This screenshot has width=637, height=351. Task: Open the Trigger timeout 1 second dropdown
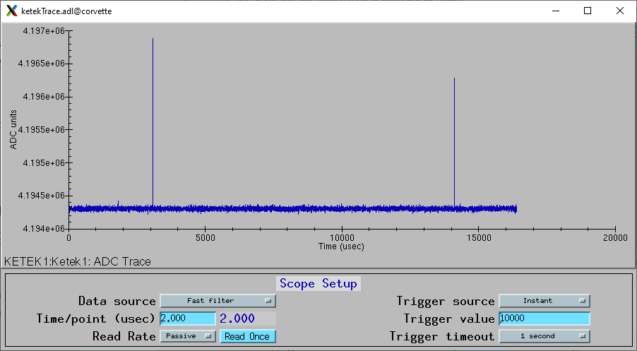[544, 336]
